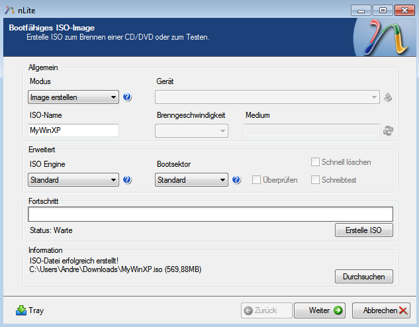Click the help icon beside Bootsektor dropdown
Screen dimensions: 419x327
(x=236, y=179)
